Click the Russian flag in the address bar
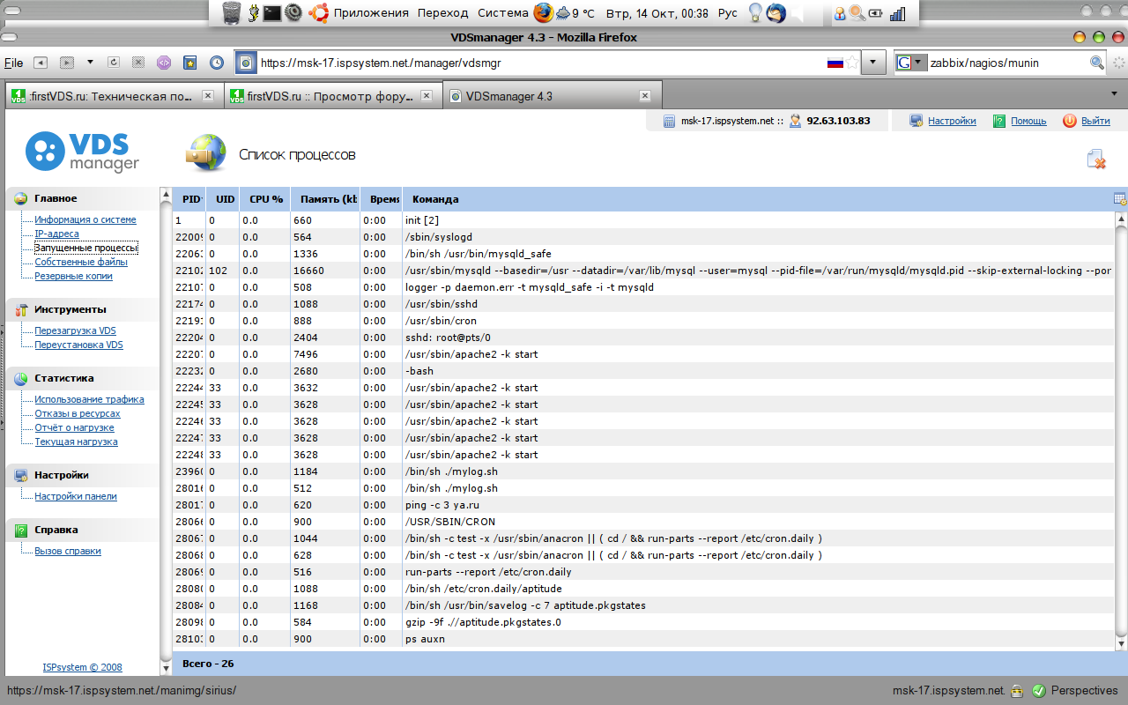This screenshot has width=1128, height=705. pyautogui.click(x=835, y=63)
